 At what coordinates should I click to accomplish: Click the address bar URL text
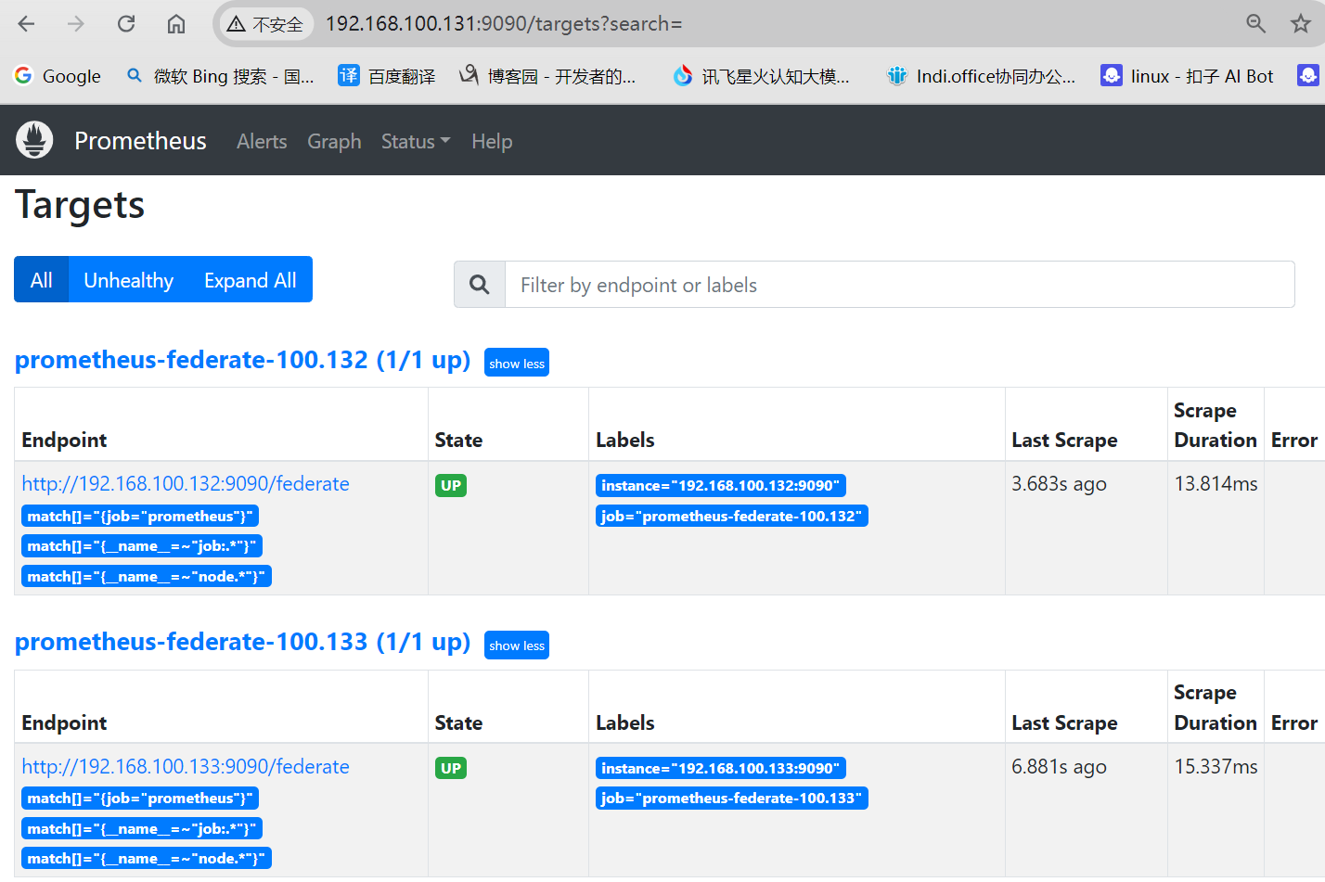[x=504, y=24]
